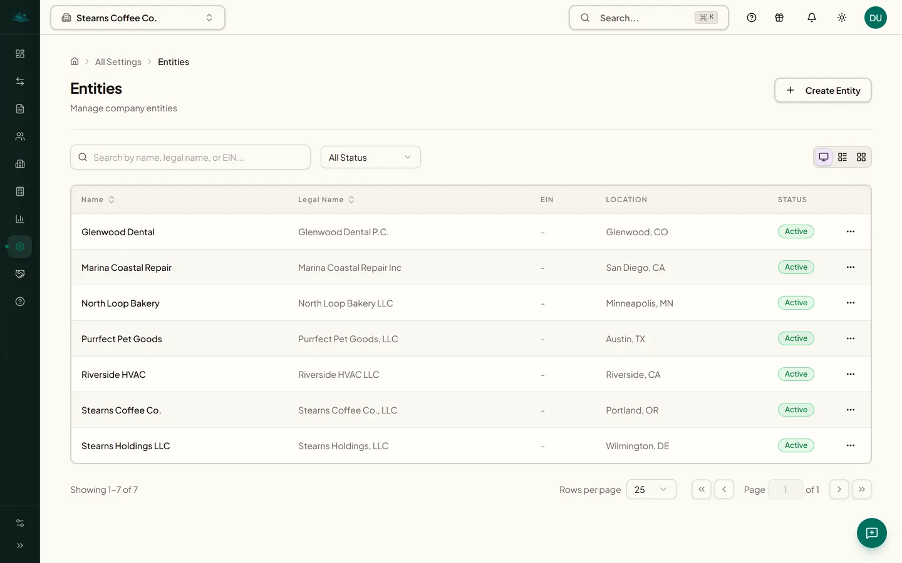Open actions menu for Stearns Coffee Co.
902x563 pixels.
[x=851, y=410]
